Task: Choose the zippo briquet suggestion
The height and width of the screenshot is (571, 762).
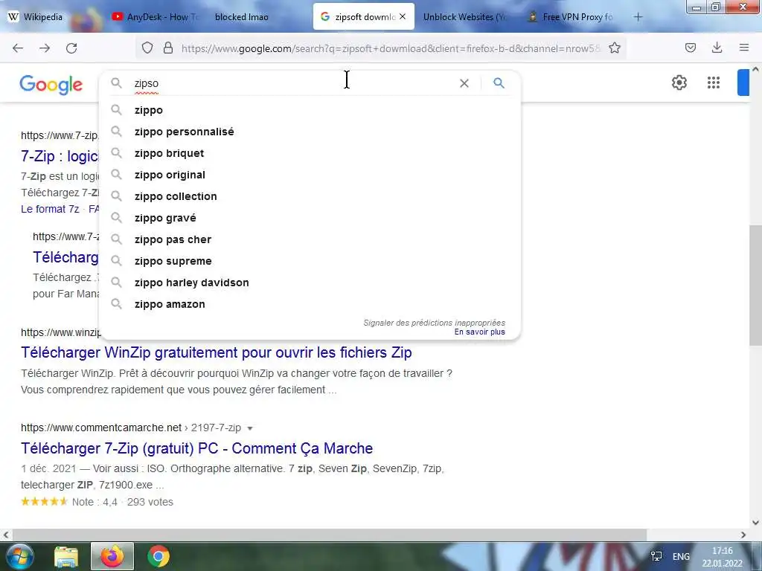Action: pos(310,153)
